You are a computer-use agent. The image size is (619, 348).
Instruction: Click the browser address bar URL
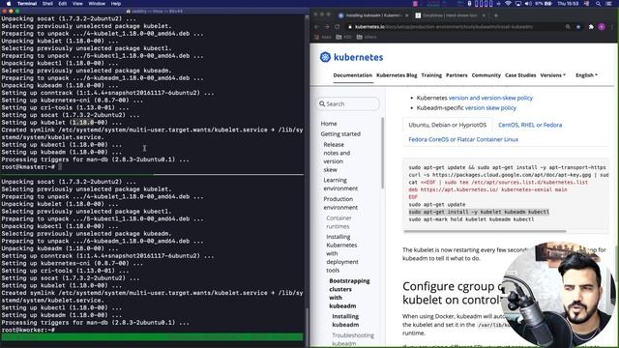444,27
